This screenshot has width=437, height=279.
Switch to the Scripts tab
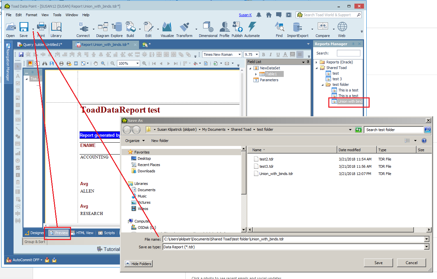coord(107,233)
